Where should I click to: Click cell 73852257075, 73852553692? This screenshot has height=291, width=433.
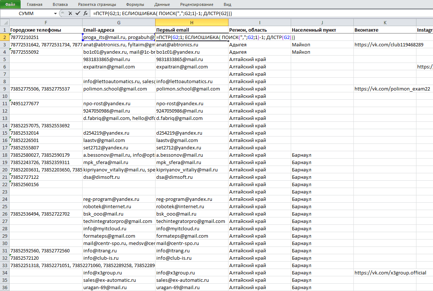coord(46,125)
